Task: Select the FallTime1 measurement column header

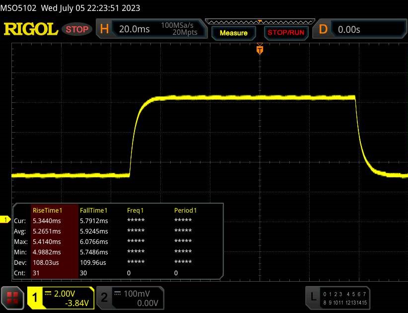Action: (x=94, y=211)
